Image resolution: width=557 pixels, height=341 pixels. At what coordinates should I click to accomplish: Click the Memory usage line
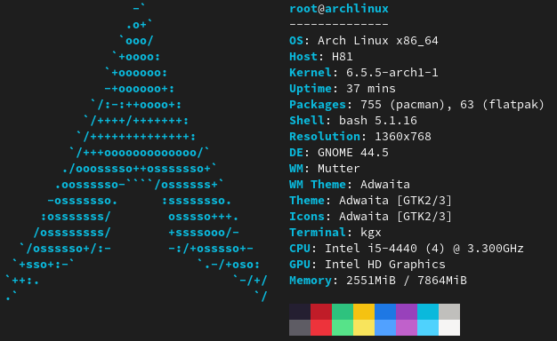(378, 281)
